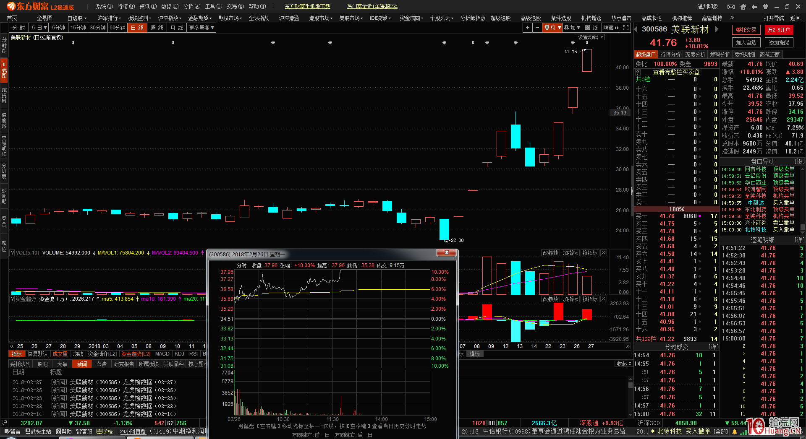
Task: Click 画线 drawing tool button
Action: coord(592,28)
